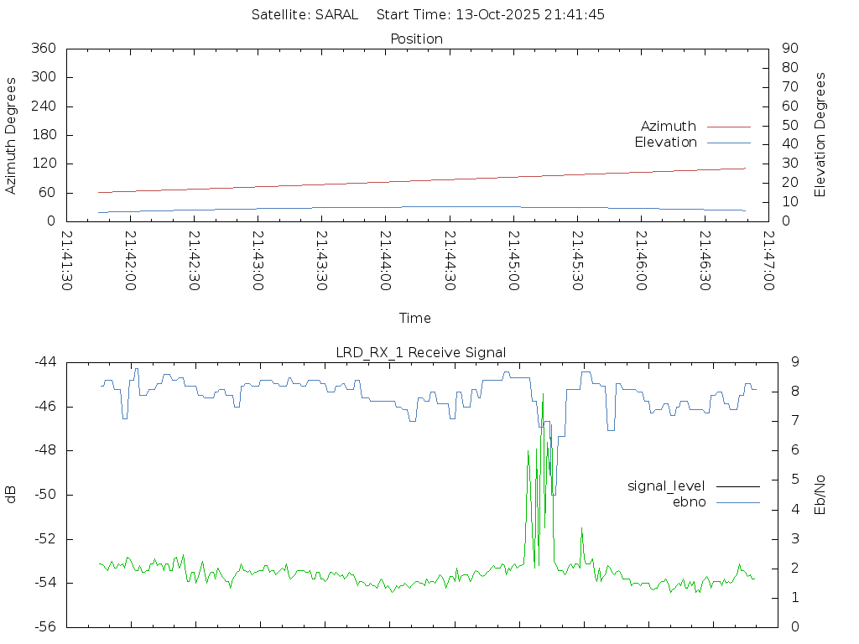Click the Satellite: SARAL header text
This screenshot has width=859, height=644.
305,15
